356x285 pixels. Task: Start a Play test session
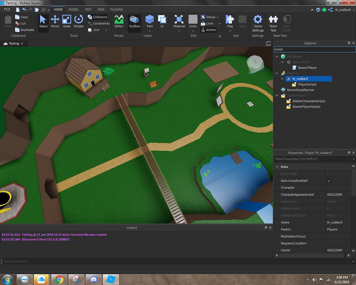230,20
